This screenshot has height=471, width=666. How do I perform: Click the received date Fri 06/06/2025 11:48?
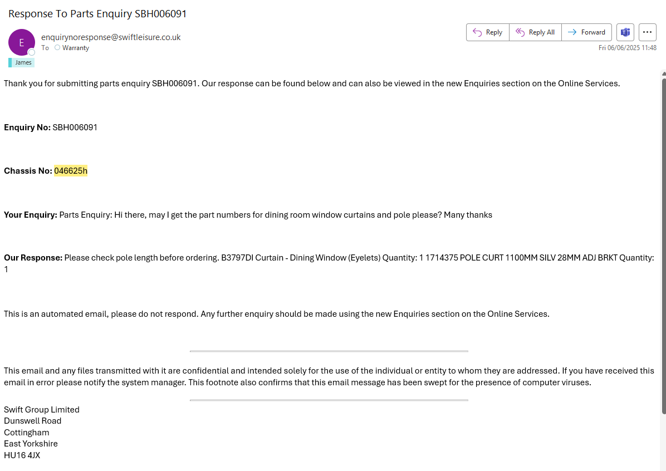click(627, 48)
